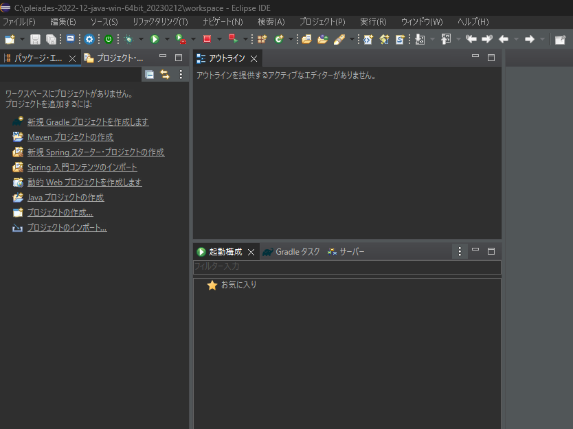Toggle Link with Editor in Package Explorer

(165, 74)
